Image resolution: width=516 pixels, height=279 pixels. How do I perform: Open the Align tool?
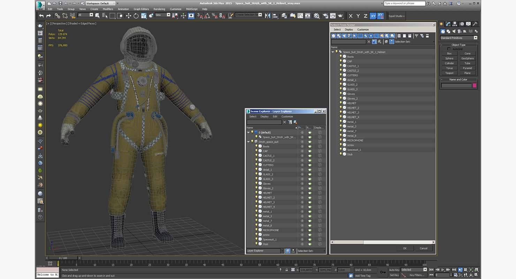pyautogui.click(x=275, y=16)
